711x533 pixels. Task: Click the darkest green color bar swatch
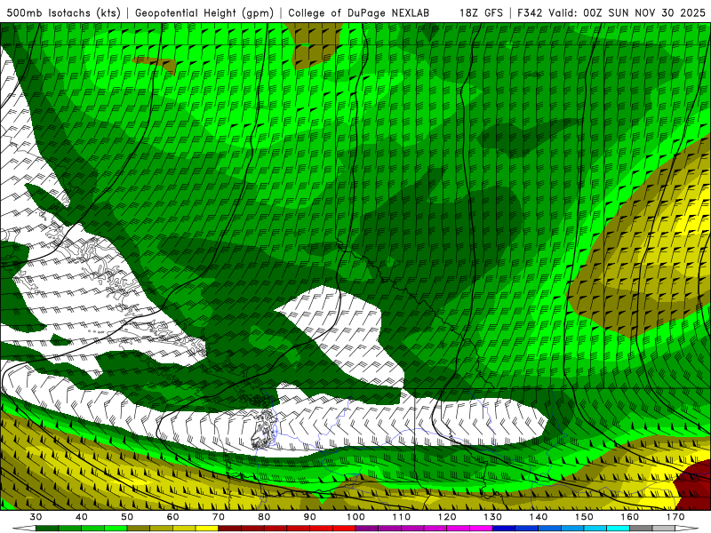click(47, 529)
